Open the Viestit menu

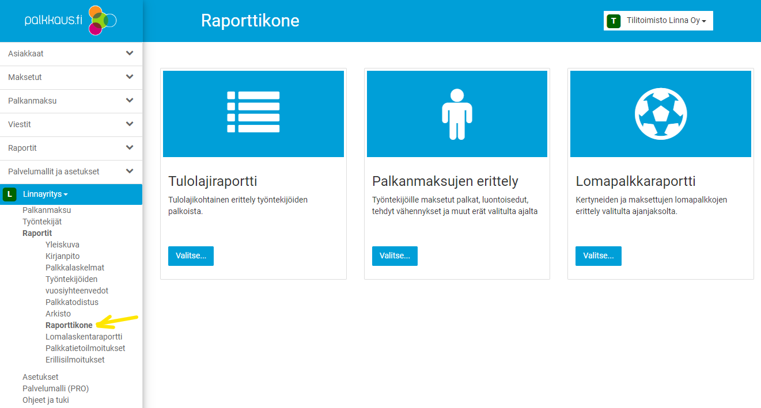click(71, 124)
